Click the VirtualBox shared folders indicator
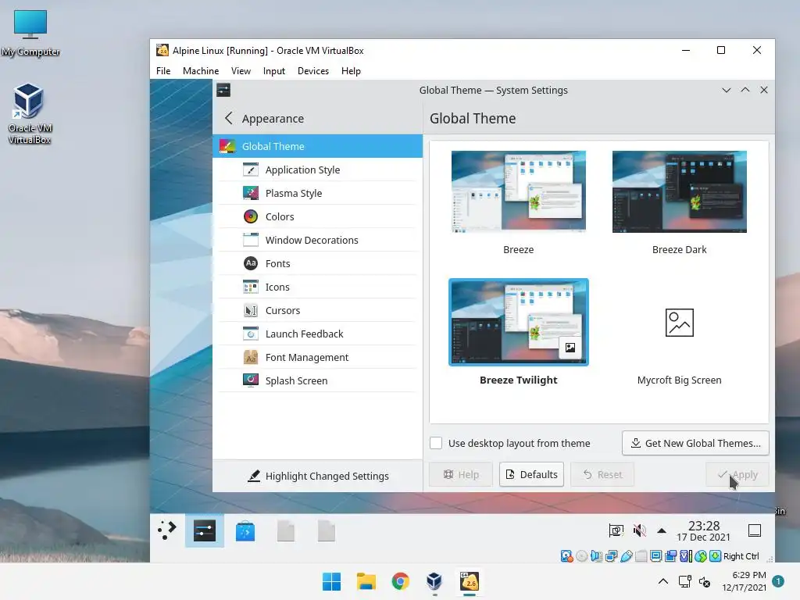Viewport: 800px width, 600px height. click(641, 556)
